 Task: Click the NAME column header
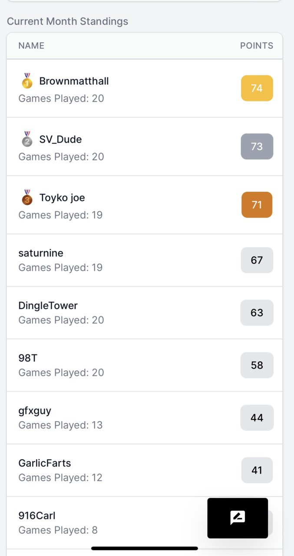(31, 46)
